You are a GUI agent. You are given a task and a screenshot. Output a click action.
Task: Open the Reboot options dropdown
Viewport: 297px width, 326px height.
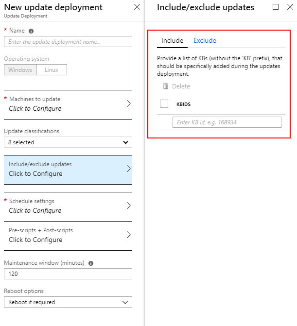click(68, 302)
